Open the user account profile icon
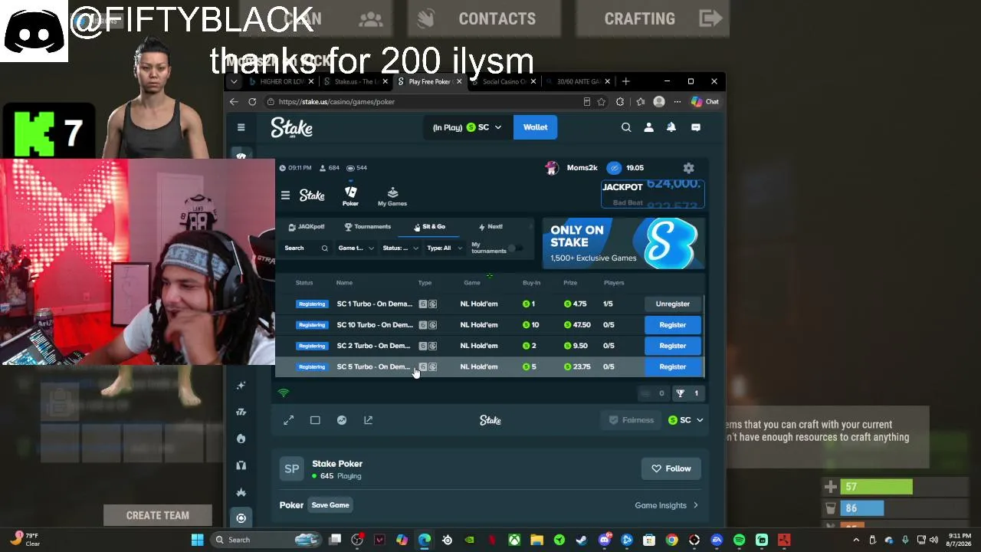The image size is (981, 552). point(648,127)
